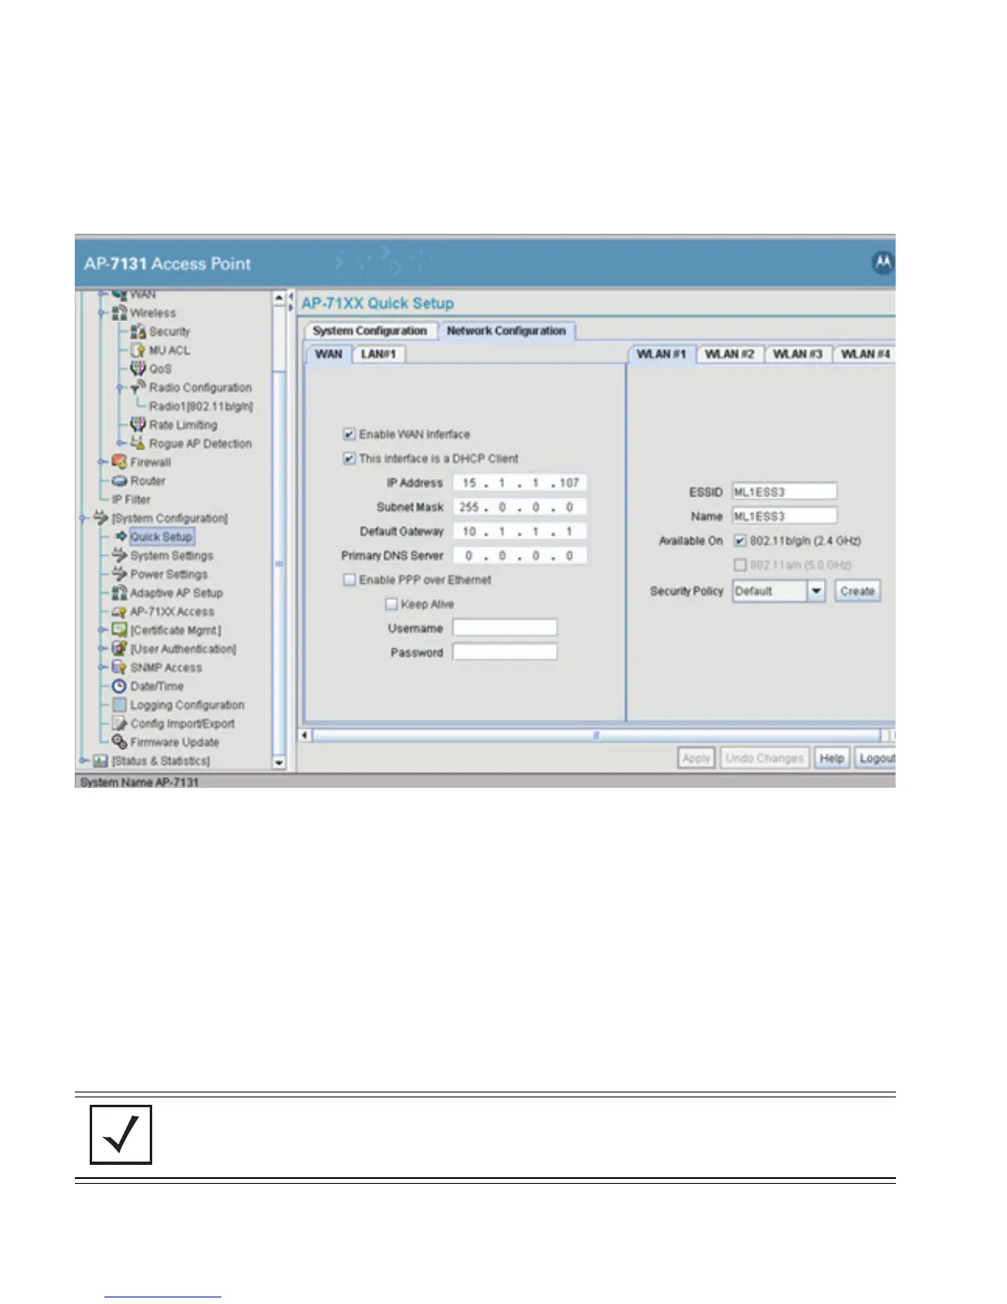Click the tree panel scroll down arrow

[x=279, y=762]
